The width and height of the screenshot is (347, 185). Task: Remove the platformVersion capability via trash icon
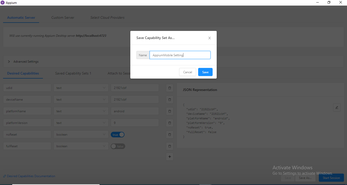pos(170,123)
